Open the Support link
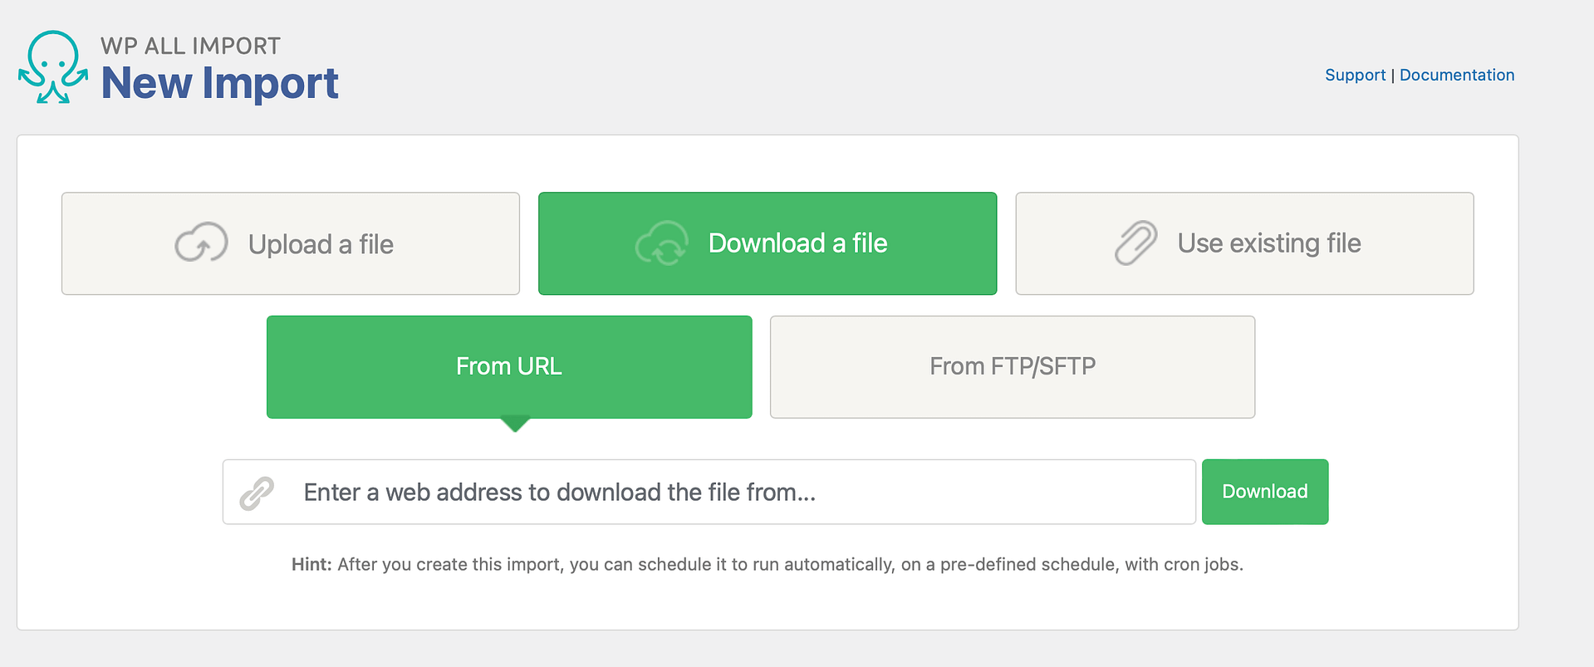This screenshot has height=667, width=1594. (x=1355, y=75)
